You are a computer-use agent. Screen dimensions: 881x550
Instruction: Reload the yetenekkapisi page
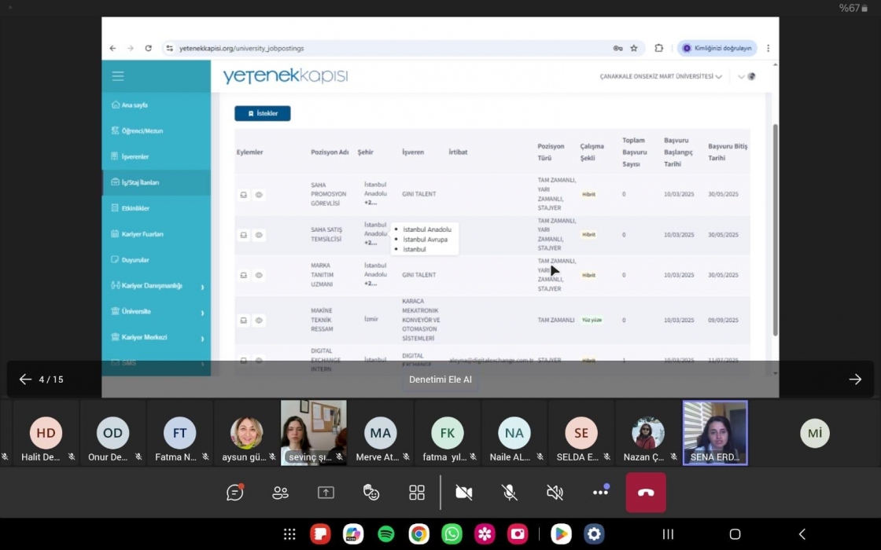pyautogui.click(x=149, y=48)
